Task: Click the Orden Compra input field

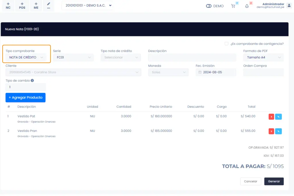Action: (264, 72)
